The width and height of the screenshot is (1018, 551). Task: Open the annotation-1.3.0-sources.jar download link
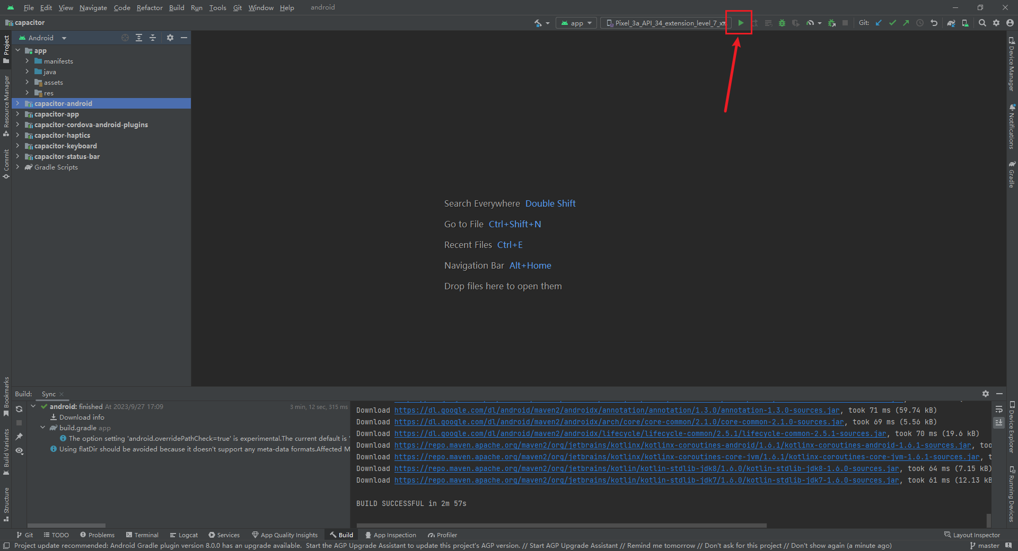click(x=617, y=410)
